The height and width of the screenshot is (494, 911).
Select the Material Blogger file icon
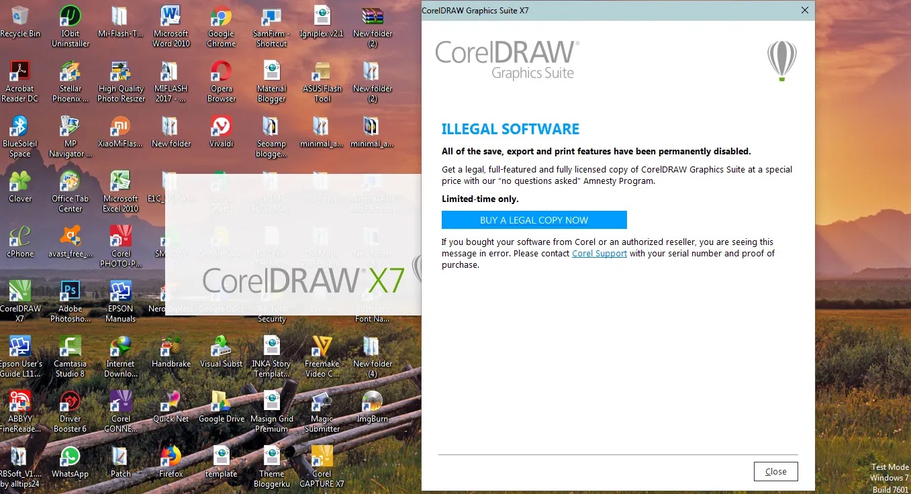click(x=271, y=81)
